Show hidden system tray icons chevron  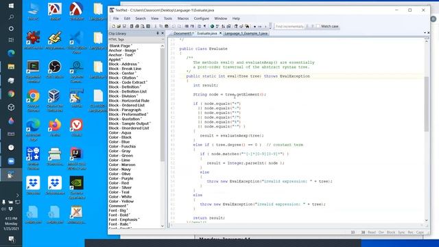click(x=17, y=195)
